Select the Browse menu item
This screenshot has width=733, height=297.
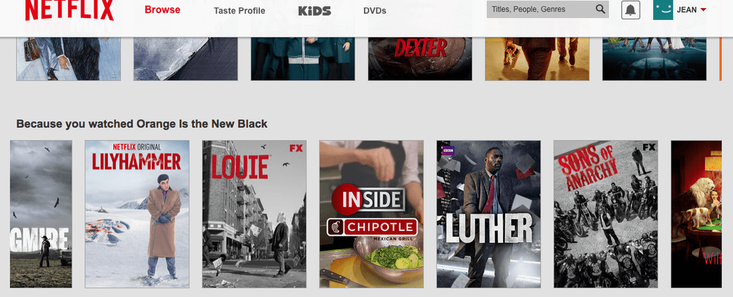point(162,10)
